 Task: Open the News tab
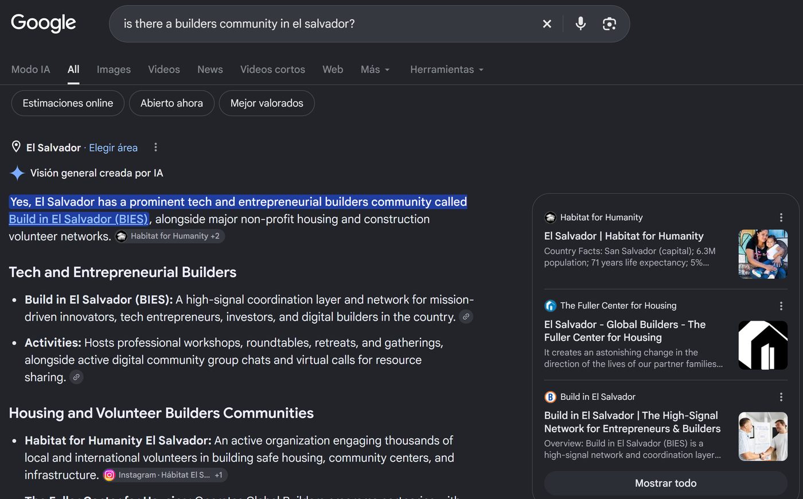pyautogui.click(x=210, y=69)
